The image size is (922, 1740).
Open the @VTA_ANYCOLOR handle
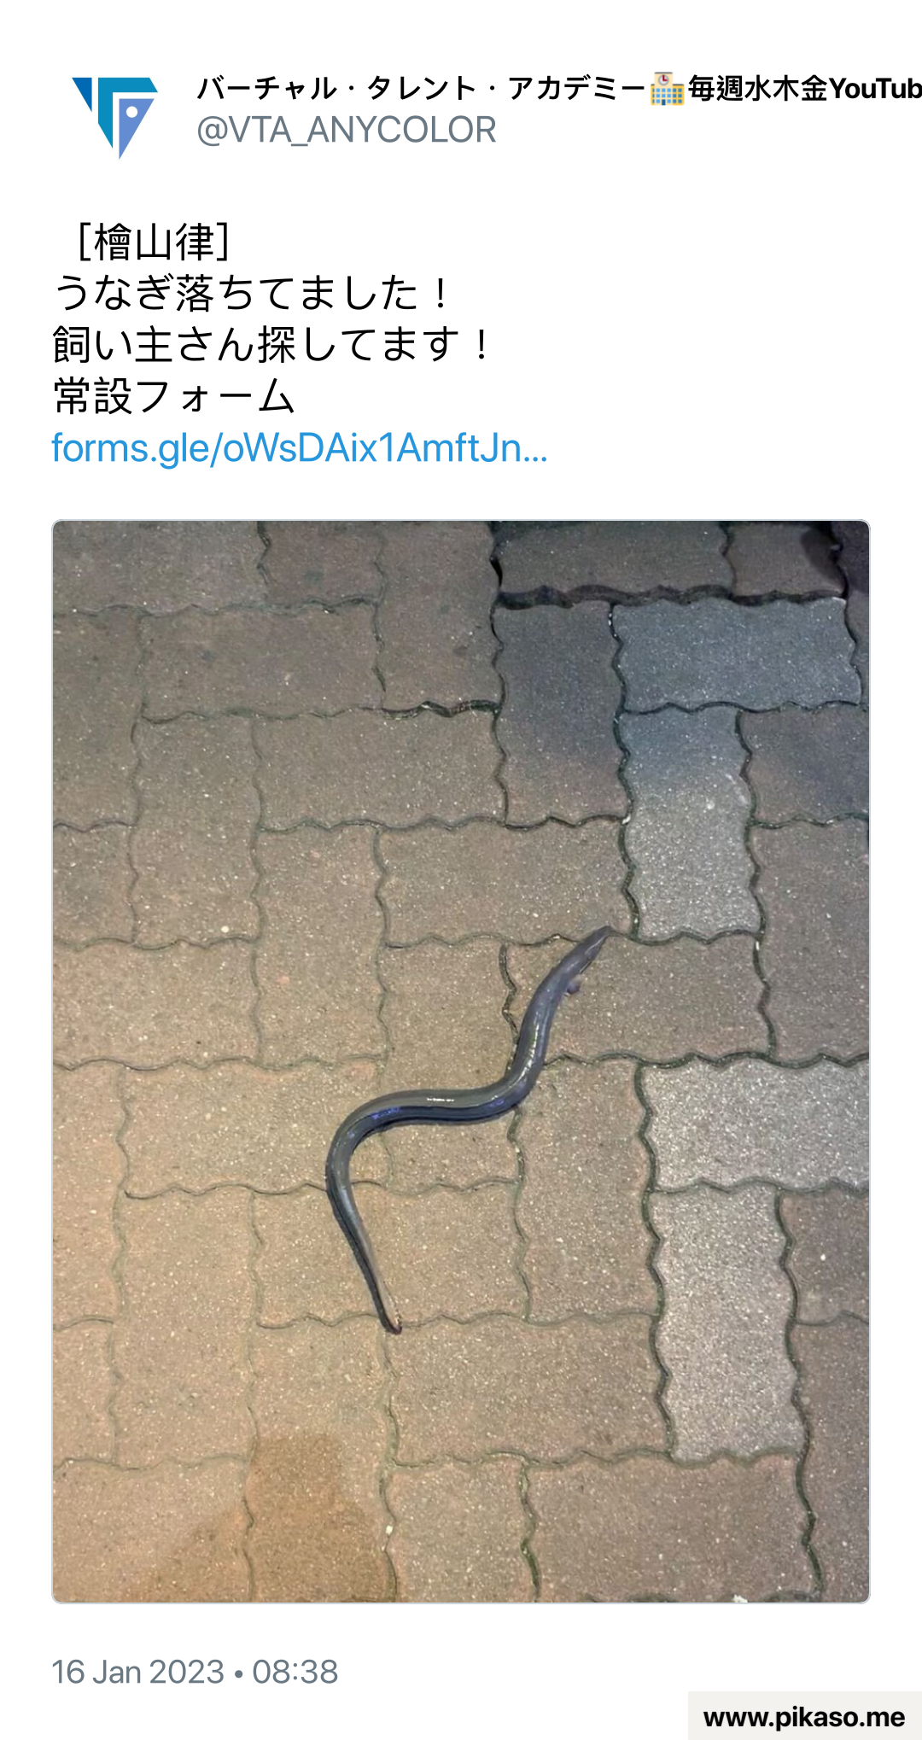(346, 131)
